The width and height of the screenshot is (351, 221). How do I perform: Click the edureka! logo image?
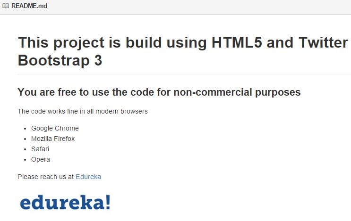pos(65,202)
